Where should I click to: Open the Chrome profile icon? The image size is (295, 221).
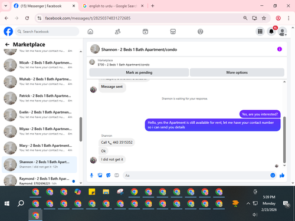tap(278, 18)
